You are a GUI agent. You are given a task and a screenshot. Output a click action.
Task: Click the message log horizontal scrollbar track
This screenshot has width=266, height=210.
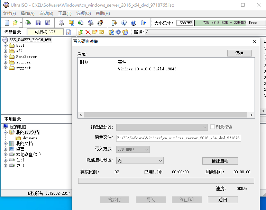click(x=165, y=115)
